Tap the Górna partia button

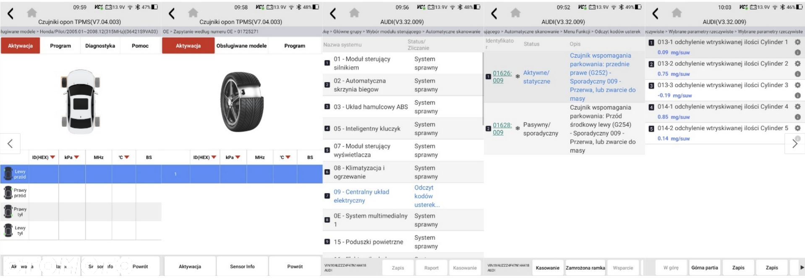tap(704, 268)
